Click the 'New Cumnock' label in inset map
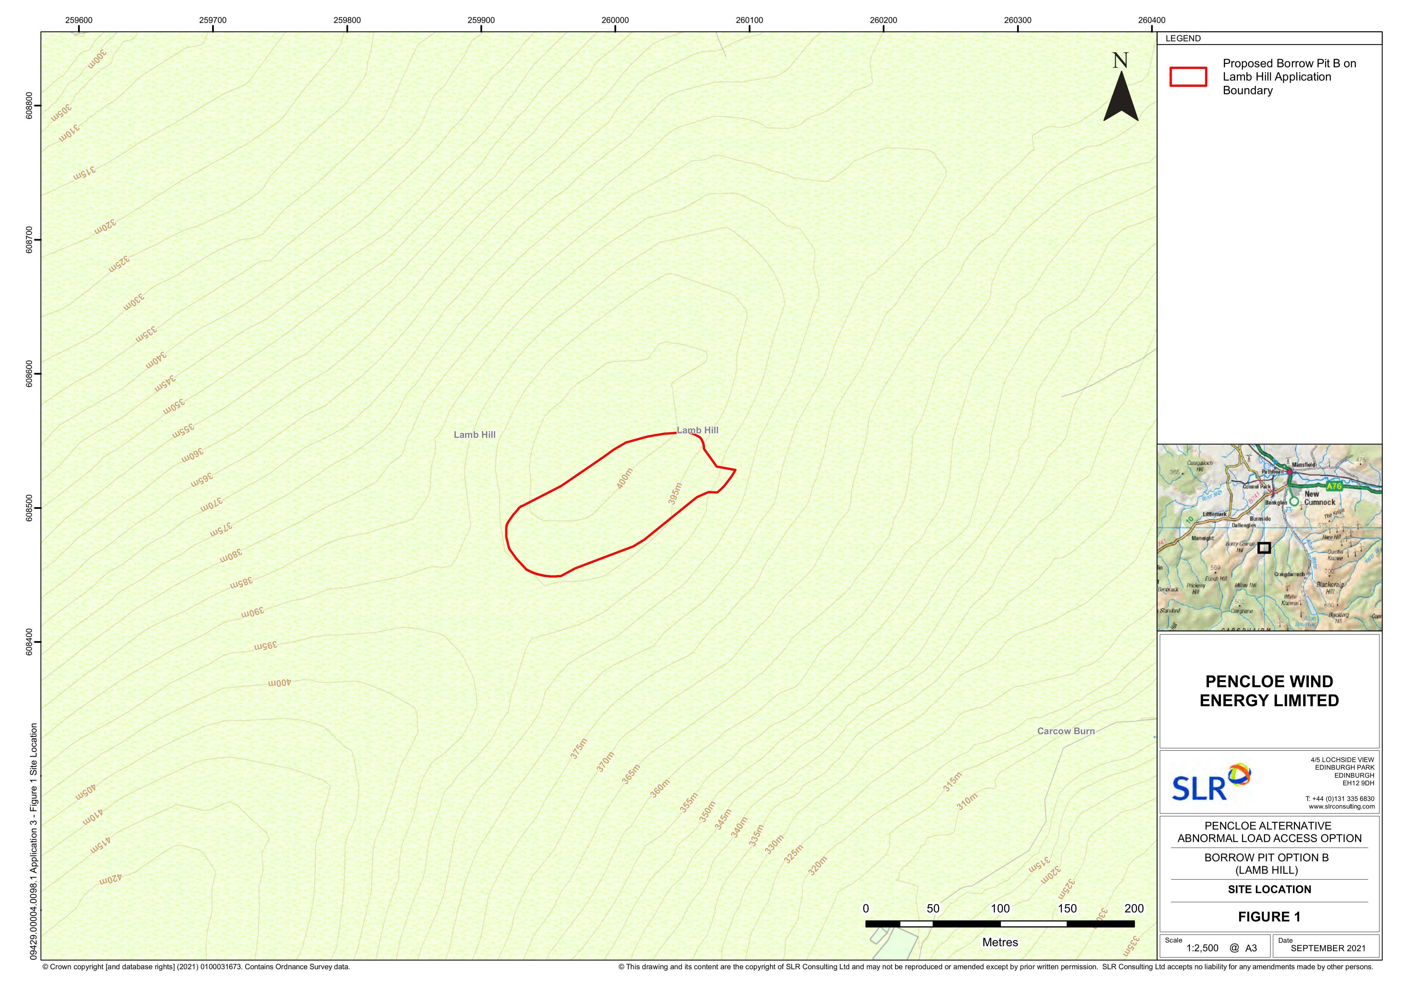 tap(1319, 497)
